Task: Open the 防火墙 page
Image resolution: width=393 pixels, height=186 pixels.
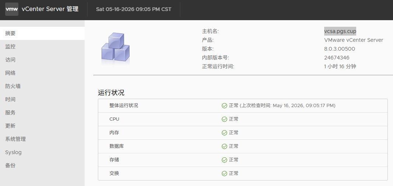Action: [42, 86]
